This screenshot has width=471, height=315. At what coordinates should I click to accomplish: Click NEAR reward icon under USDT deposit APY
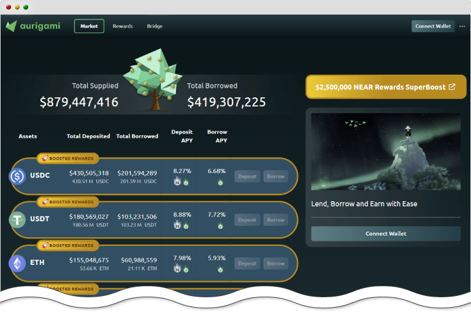pos(177,225)
